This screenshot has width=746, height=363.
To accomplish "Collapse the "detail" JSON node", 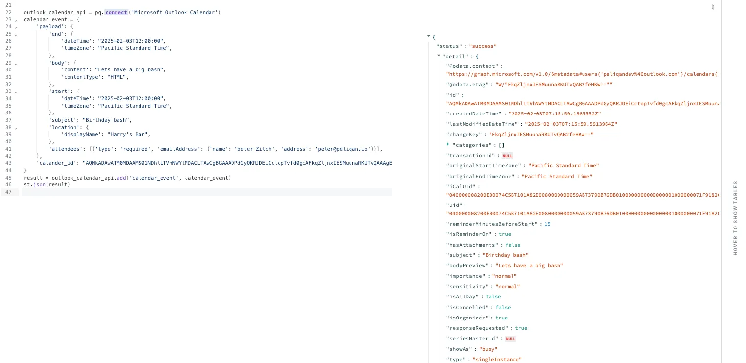I will tap(438, 56).
